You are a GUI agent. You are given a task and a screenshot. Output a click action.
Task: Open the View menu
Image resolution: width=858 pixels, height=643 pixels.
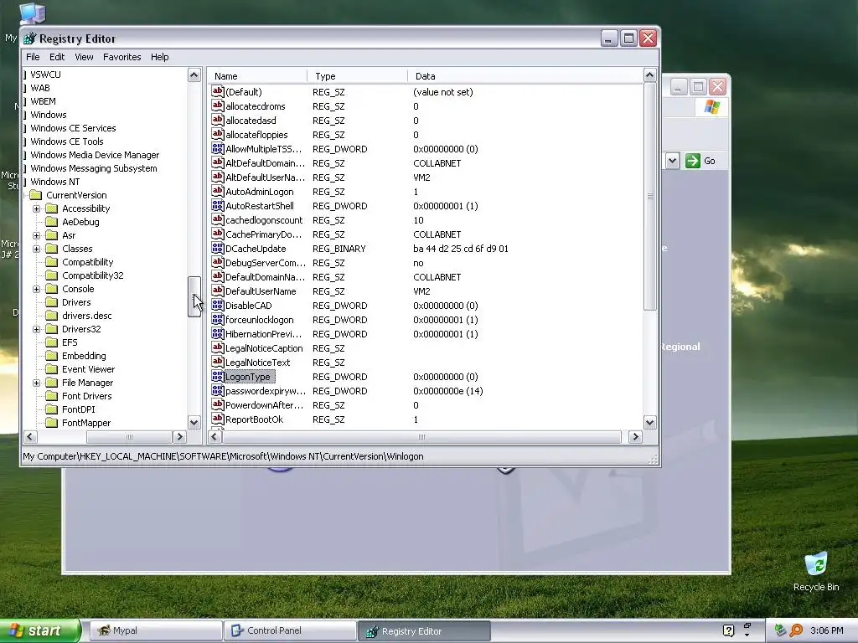[x=84, y=57]
